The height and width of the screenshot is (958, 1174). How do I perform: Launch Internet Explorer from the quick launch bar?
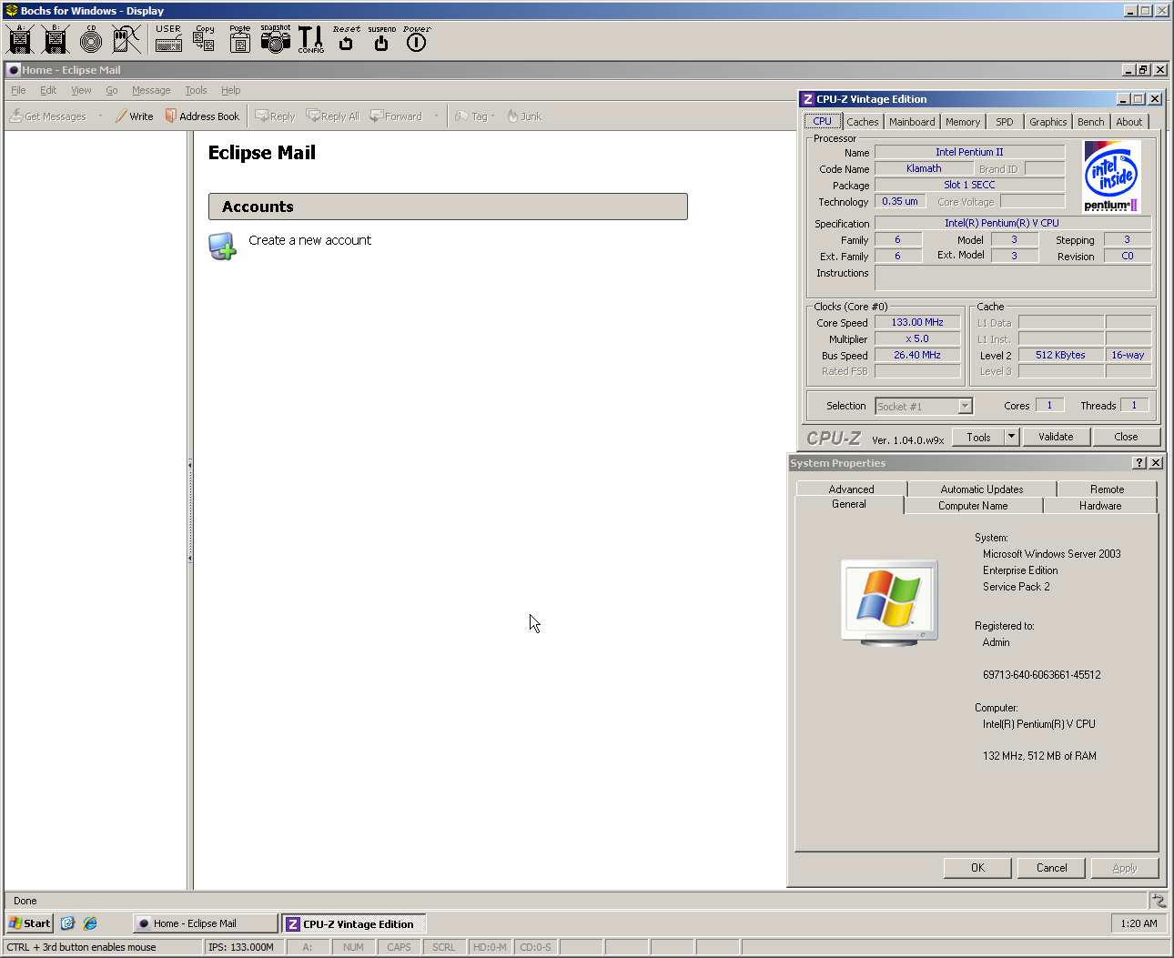(x=90, y=923)
